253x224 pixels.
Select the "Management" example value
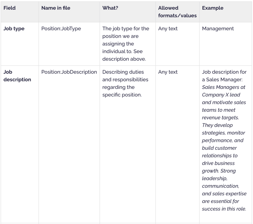(x=218, y=29)
